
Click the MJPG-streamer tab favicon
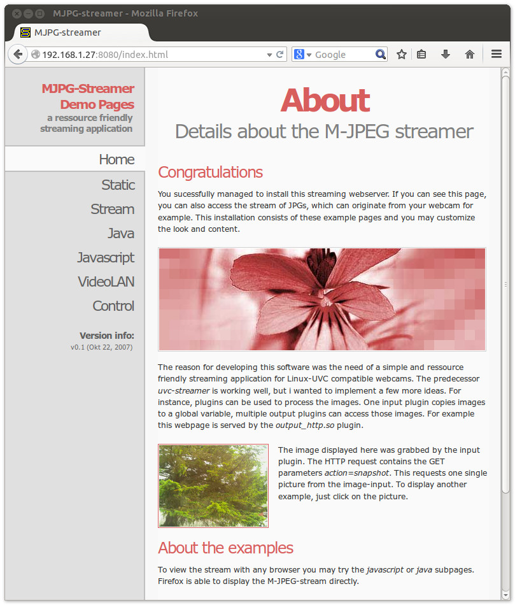click(25, 32)
